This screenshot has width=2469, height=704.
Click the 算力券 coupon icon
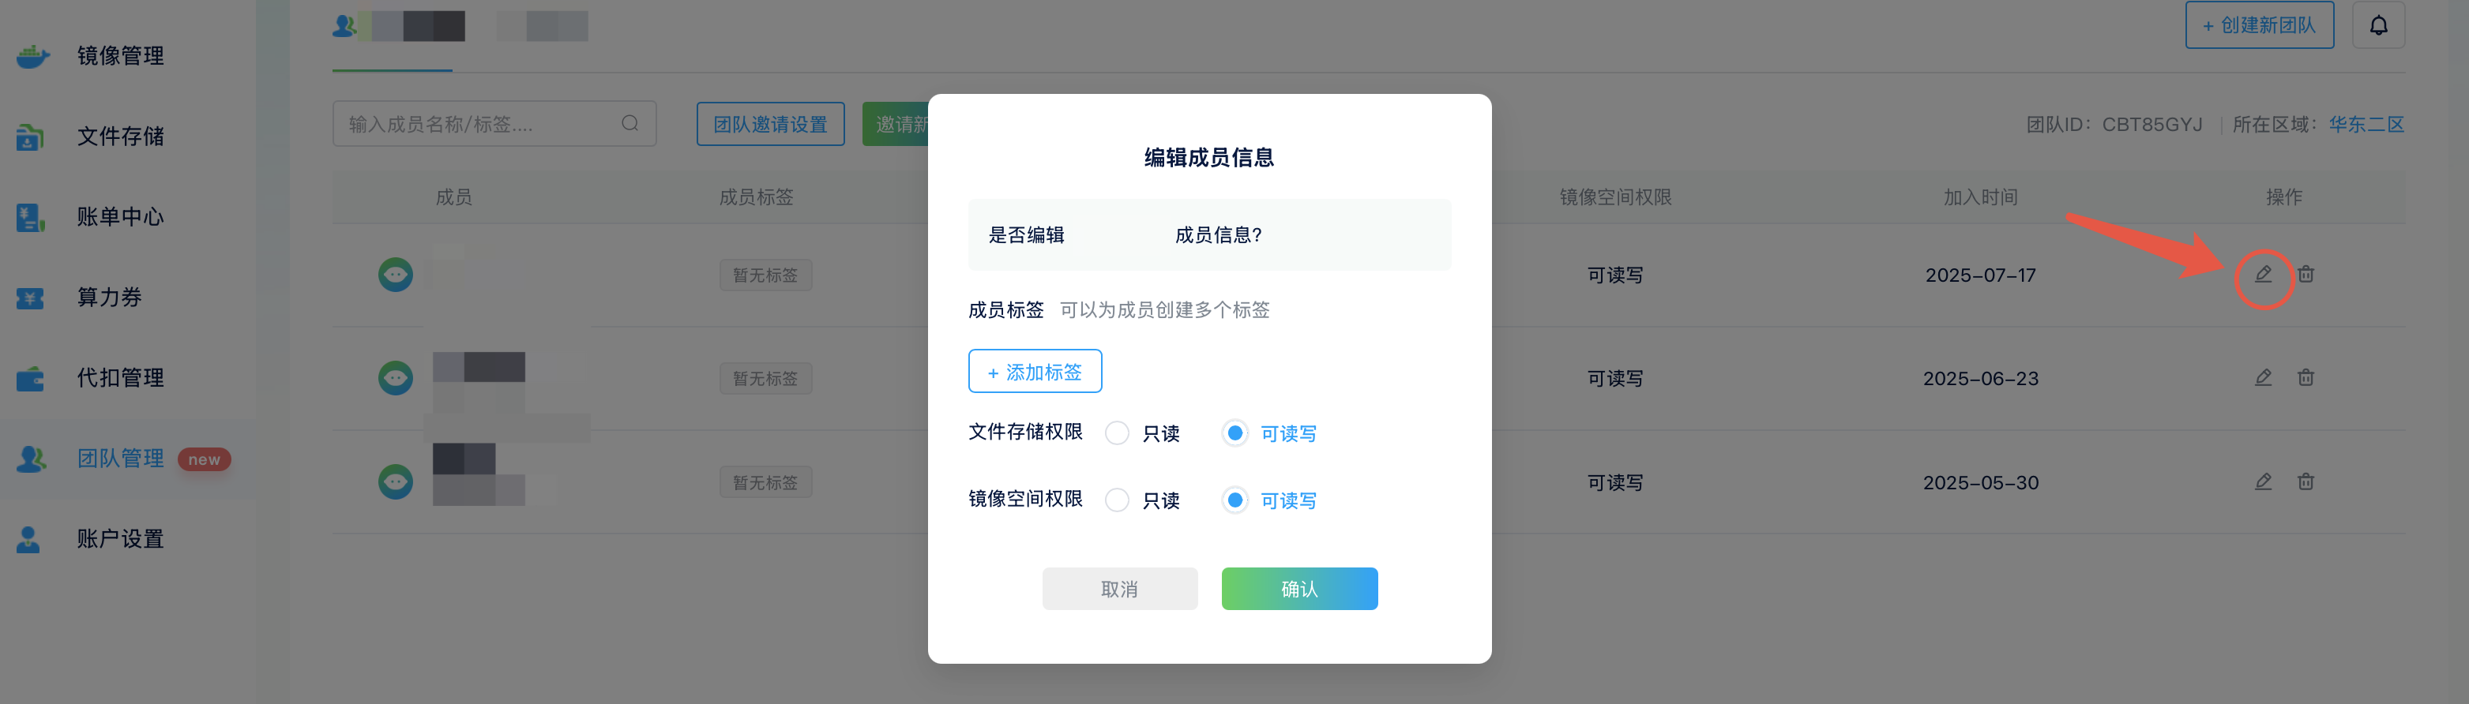point(30,298)
